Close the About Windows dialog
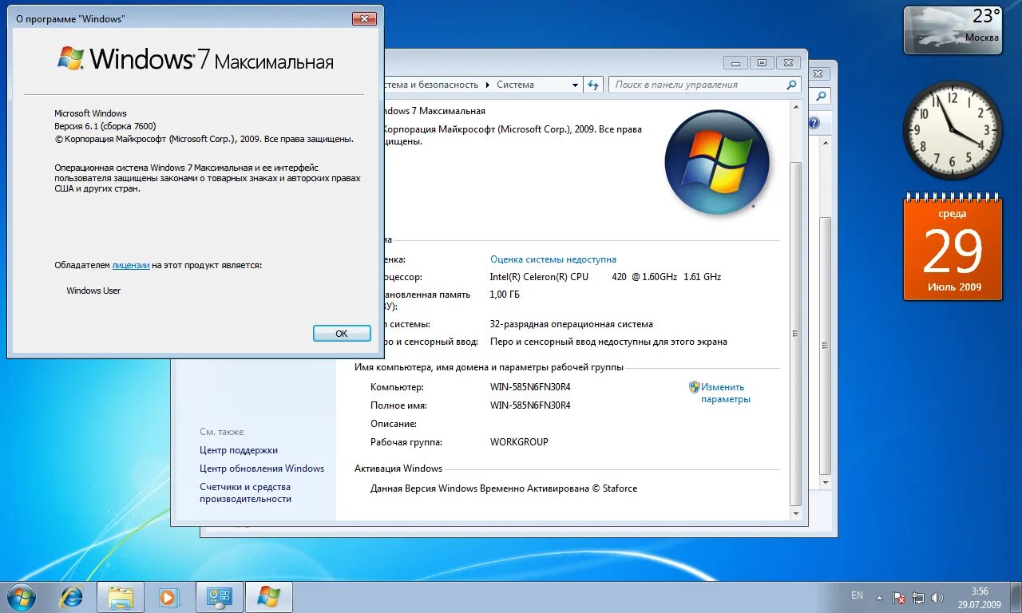 tap(364, 18)
